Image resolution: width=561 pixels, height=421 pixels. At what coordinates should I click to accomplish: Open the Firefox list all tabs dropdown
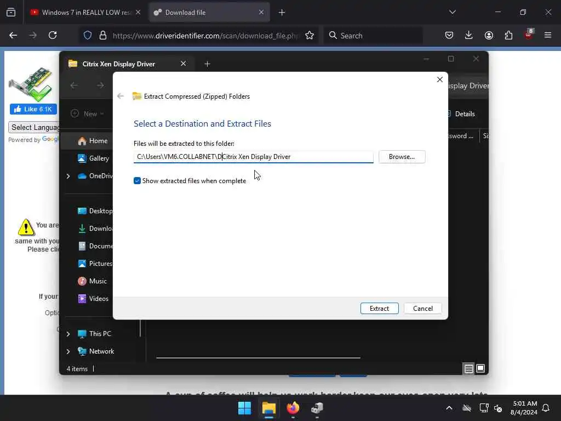[x=452, y=12]
